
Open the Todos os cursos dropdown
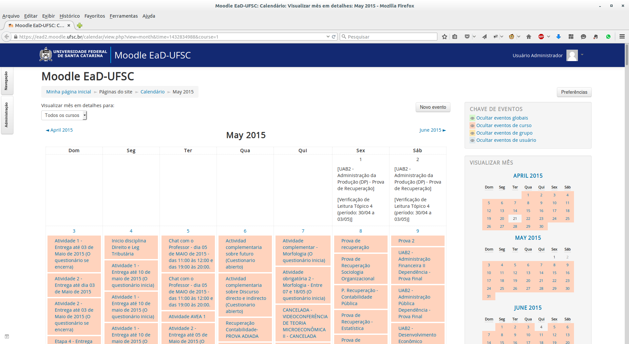(x=64, y=115)
